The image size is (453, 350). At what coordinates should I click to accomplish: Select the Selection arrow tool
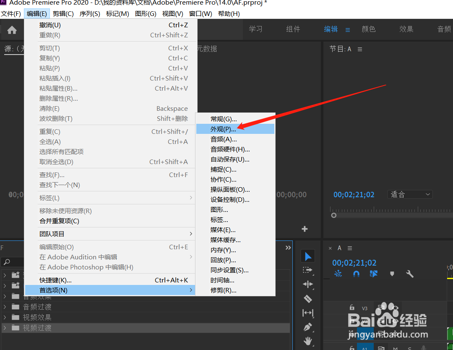308,256
